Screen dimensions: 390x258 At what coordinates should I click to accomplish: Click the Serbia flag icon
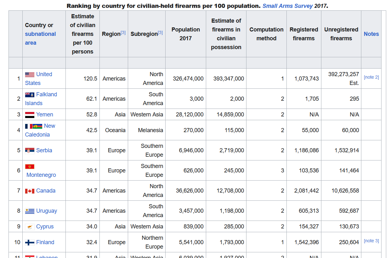tap(30, 150)
